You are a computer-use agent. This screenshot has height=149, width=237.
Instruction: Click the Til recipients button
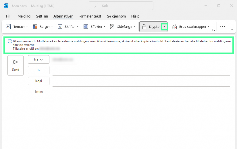click(x=39, y=70)
